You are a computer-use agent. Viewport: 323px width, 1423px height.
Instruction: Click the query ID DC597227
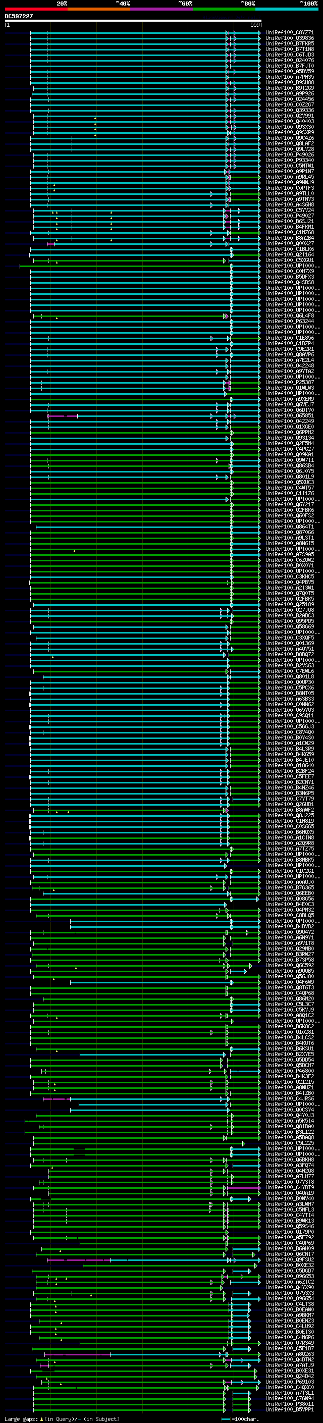pyautogui.click(x=19, y=16)
